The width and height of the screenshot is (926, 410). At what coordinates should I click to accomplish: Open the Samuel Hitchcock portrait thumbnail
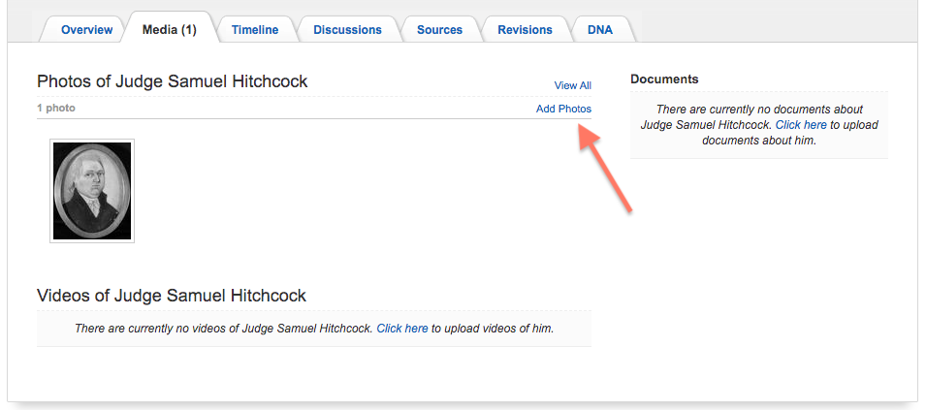[92, 191]
